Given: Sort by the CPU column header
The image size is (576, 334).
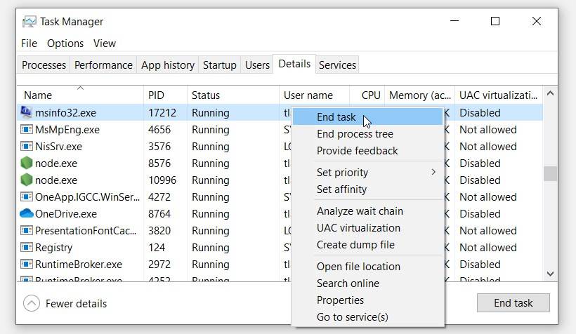Looking at the screenshot, I should 367,95.
